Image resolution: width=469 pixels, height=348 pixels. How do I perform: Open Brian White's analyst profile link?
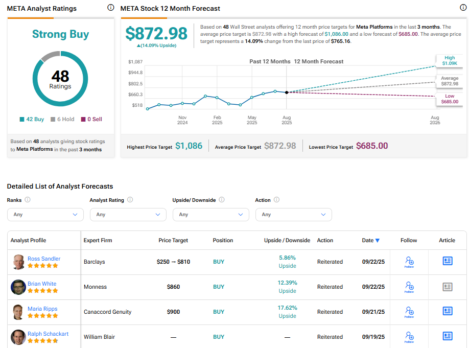click(42, 284)
